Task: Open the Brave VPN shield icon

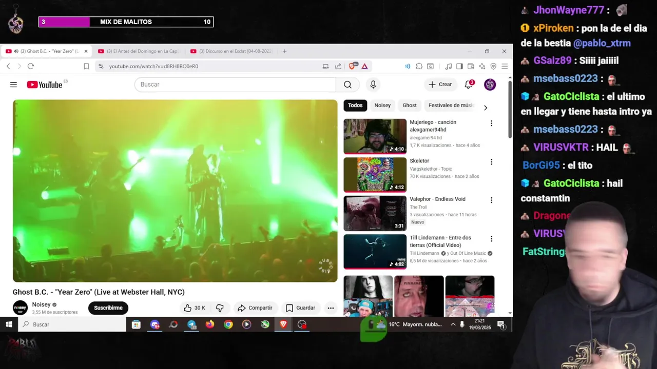Action: coord(493,66)
